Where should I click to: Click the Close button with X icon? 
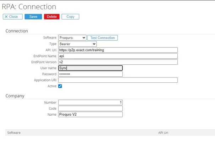pos(13,17)
